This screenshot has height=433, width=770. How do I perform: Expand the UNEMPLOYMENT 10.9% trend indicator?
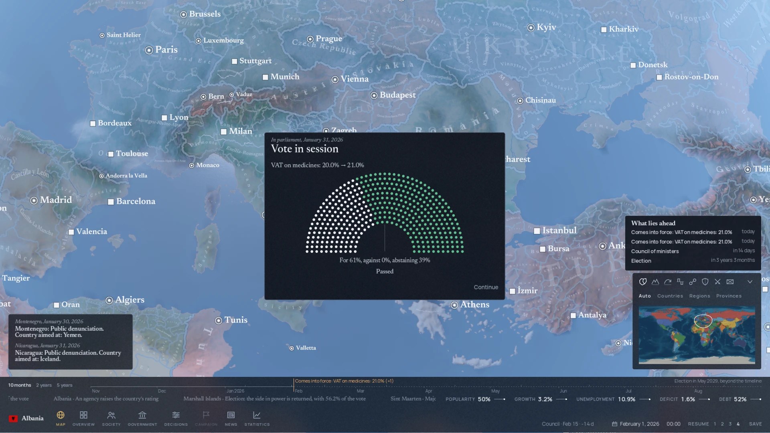coord(645,399)
